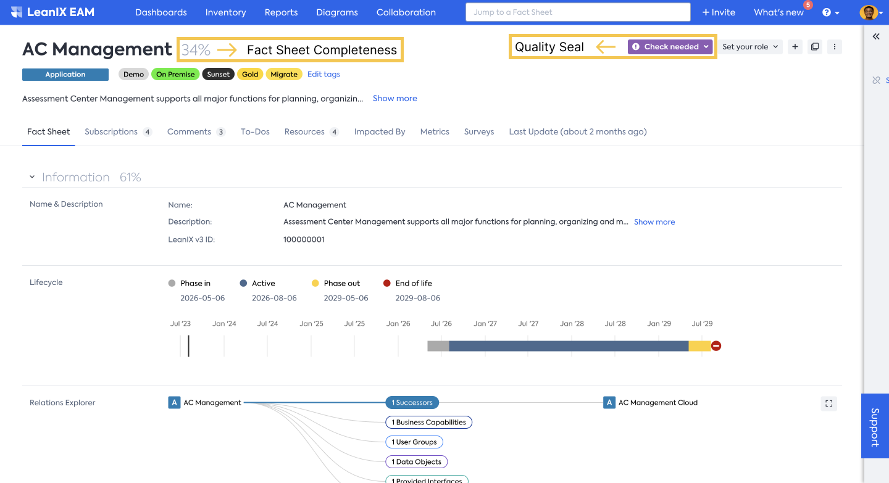Click the 34% completeness value
The width and height of the screenshot is (889, 483).
coord(196,50)
